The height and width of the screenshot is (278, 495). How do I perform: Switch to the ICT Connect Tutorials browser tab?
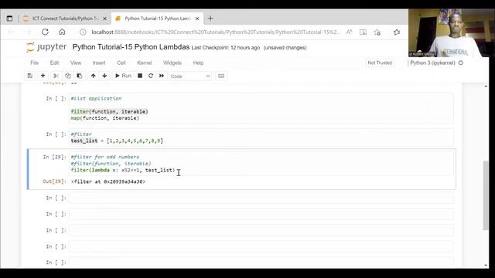(65, 19)
